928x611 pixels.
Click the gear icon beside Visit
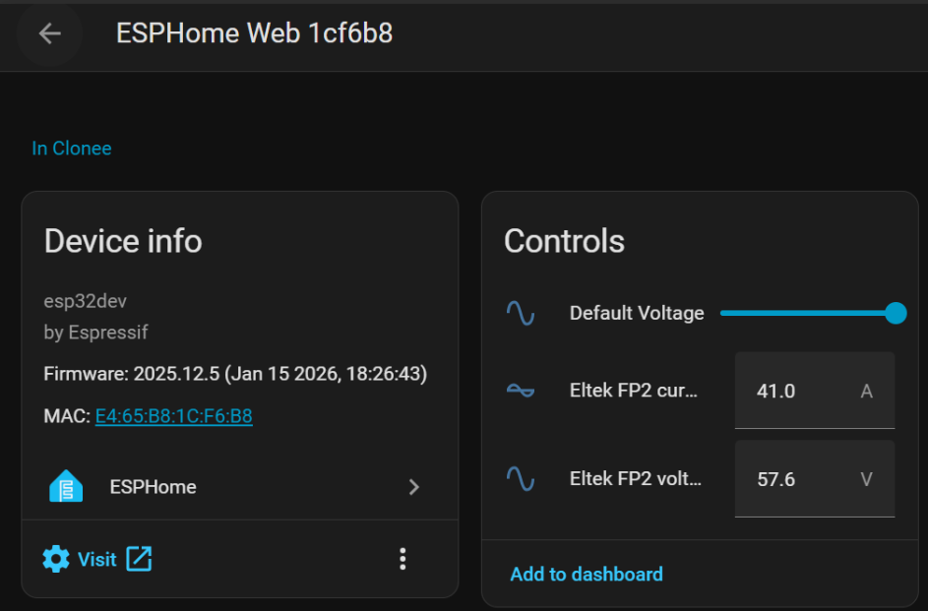(x=56, y=559)
